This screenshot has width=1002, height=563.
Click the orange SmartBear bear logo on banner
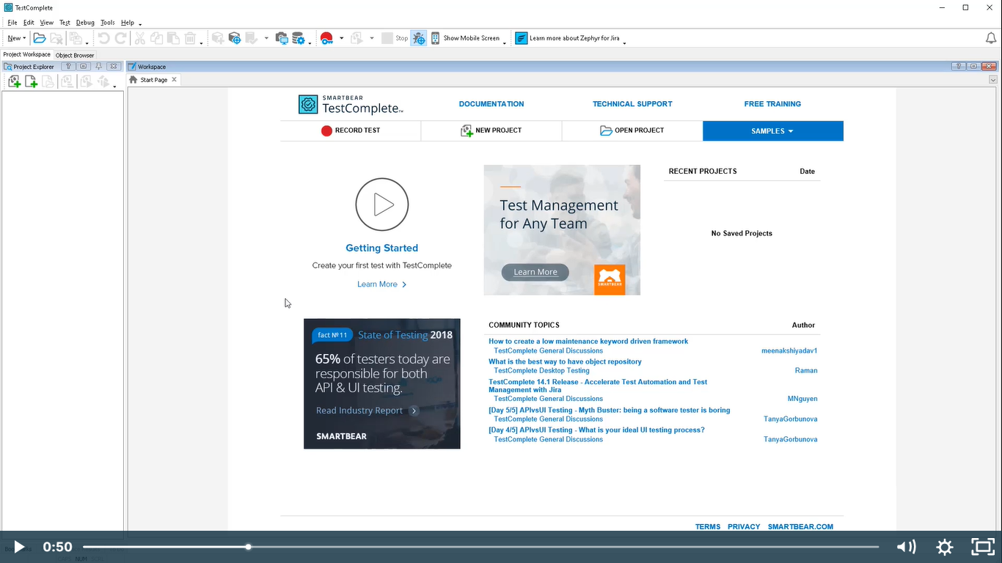point(610,279)
